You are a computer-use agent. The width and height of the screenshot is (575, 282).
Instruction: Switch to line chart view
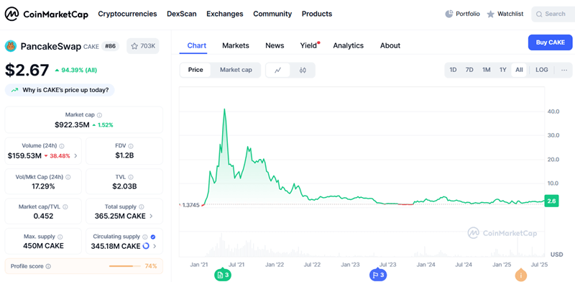(277, 70)
